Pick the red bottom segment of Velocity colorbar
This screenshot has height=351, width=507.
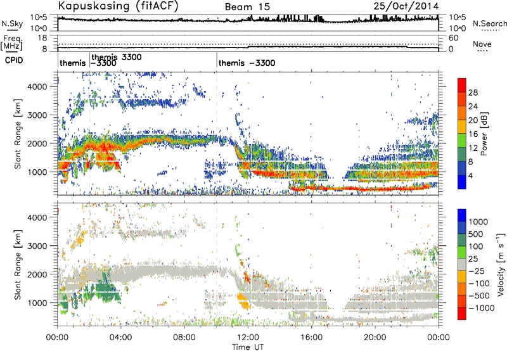(x=462, y=314)
